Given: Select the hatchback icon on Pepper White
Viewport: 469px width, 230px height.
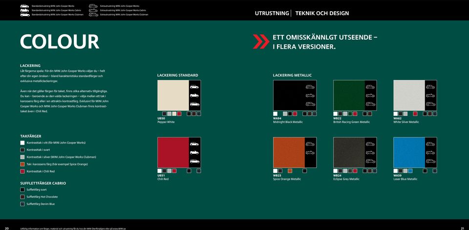Looking at the screenshot, I should point(194,87).
